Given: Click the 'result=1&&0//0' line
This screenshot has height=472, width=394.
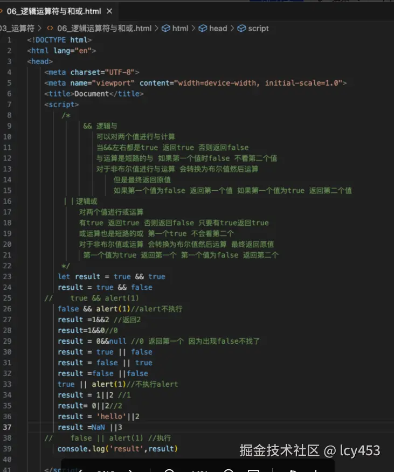Looking at the screenshot, I should (x=88, y=330).
